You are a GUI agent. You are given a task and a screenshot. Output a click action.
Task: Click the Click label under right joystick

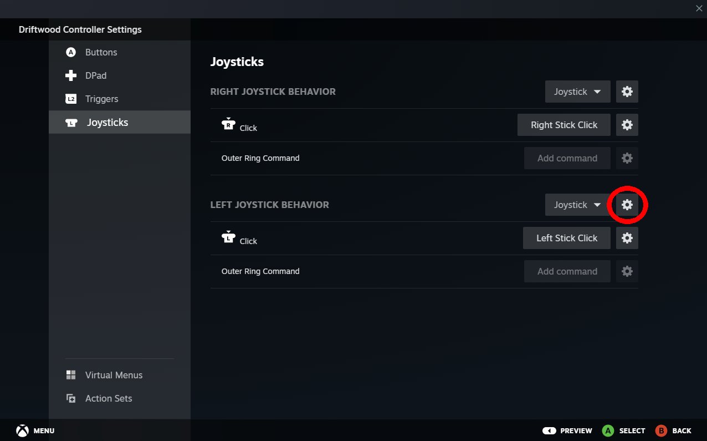248,128
